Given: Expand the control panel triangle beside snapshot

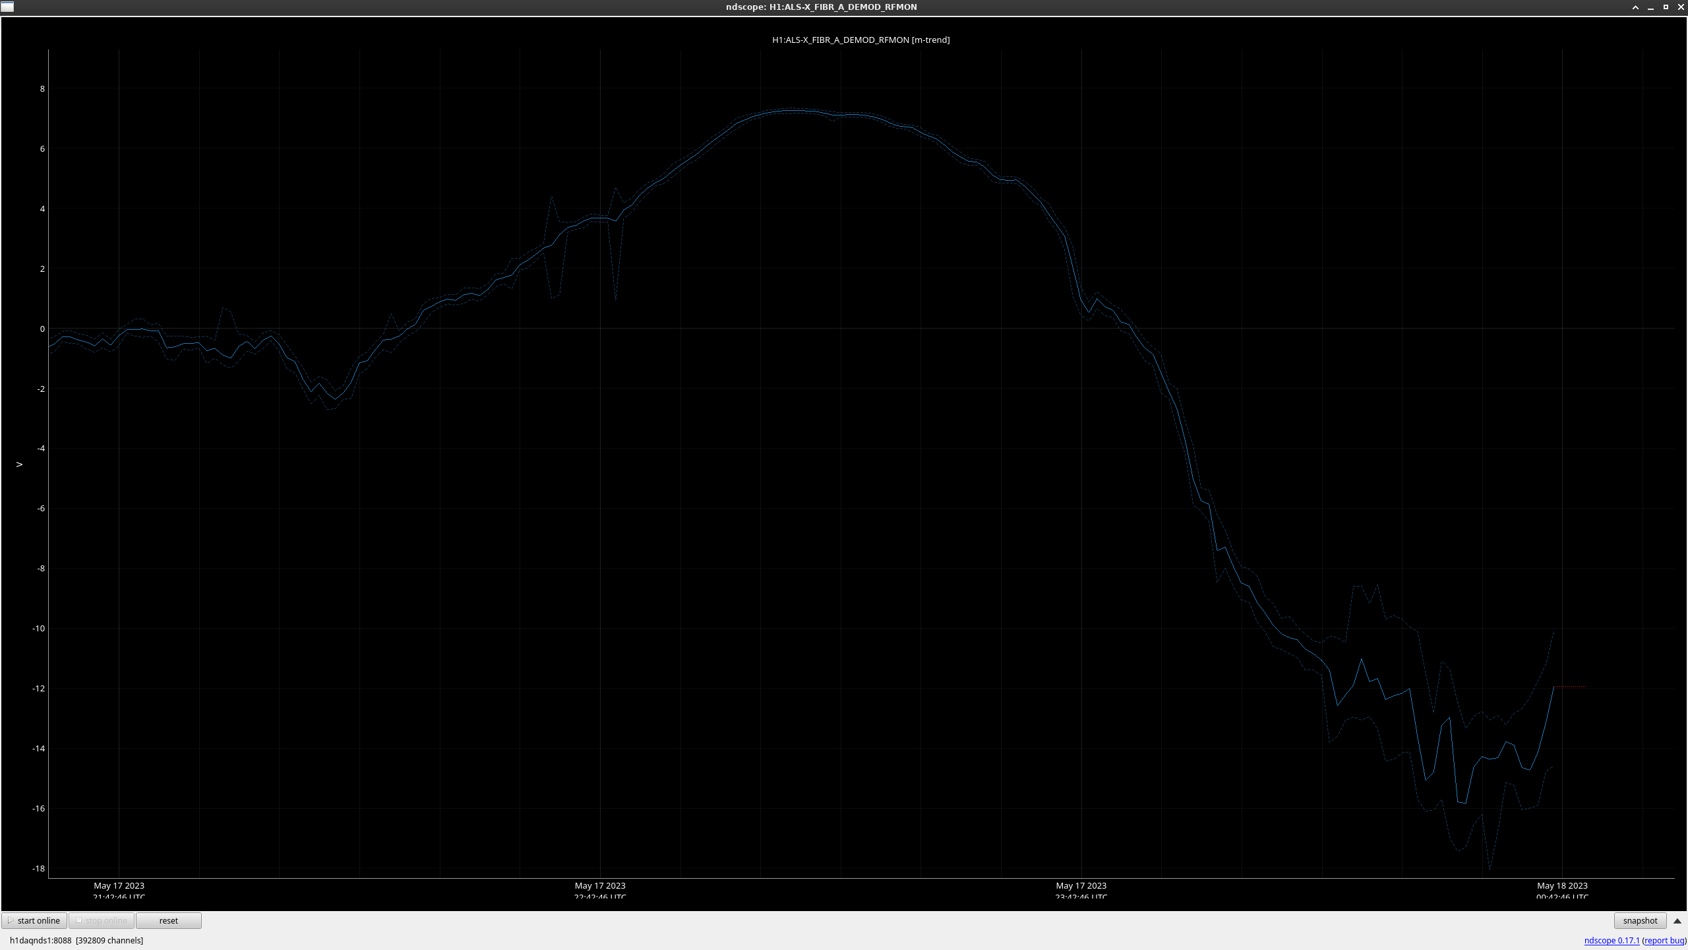Looking at the screenshot, I should (1677, 921).
